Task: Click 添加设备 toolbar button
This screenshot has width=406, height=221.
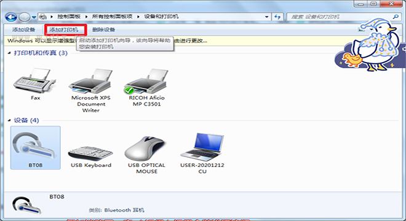Action: (x=23, y=29)
